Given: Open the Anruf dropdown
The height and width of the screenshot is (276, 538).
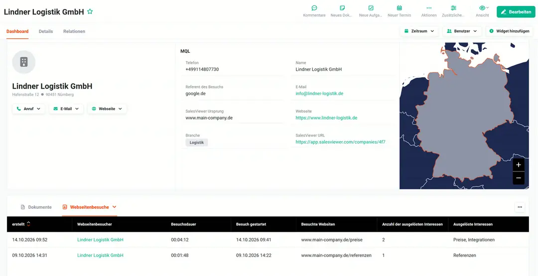Looking at the screenshot, I should pyautogui.click(x=28, y=109).
